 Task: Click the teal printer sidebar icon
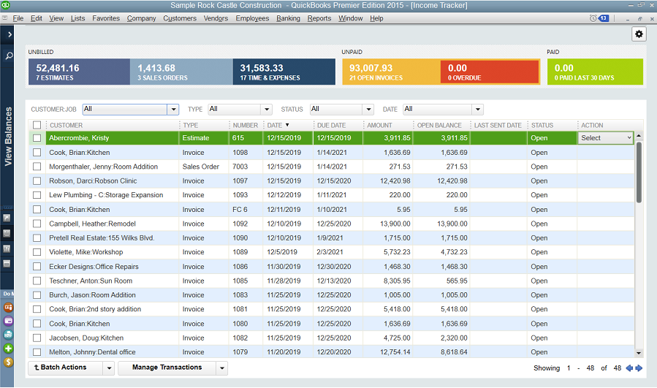[x=8, y=335]
